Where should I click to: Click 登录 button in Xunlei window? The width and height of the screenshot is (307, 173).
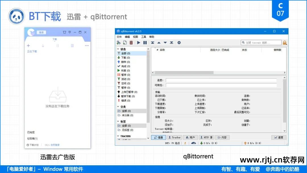click(x=41, y=32)
